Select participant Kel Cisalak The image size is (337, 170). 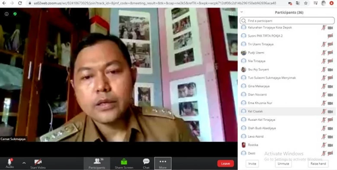click(x=287, y=111)
